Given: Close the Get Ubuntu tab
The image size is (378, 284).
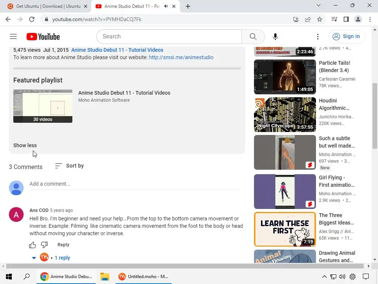Looking at the screenshot, I should coord(86,6).
